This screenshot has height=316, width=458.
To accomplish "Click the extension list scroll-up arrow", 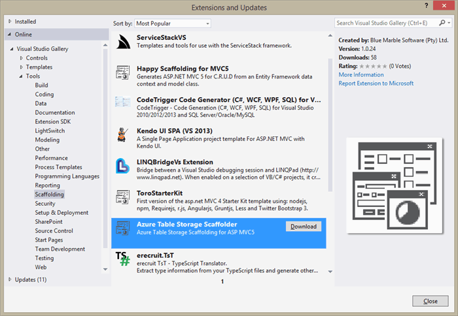I will point(330,35).
